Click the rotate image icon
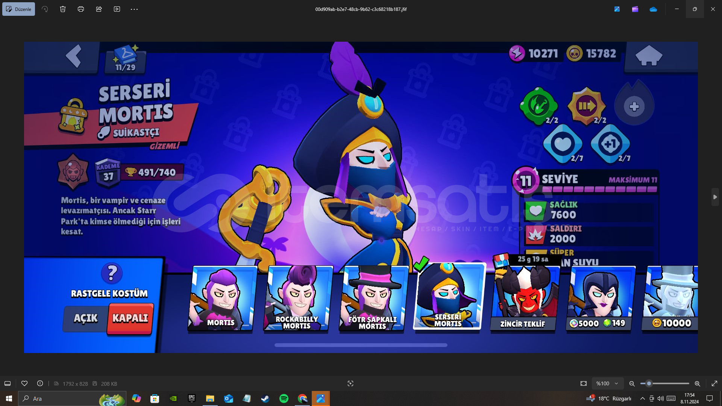The width and height of the screenshot is (722, 406). [45, 9]
